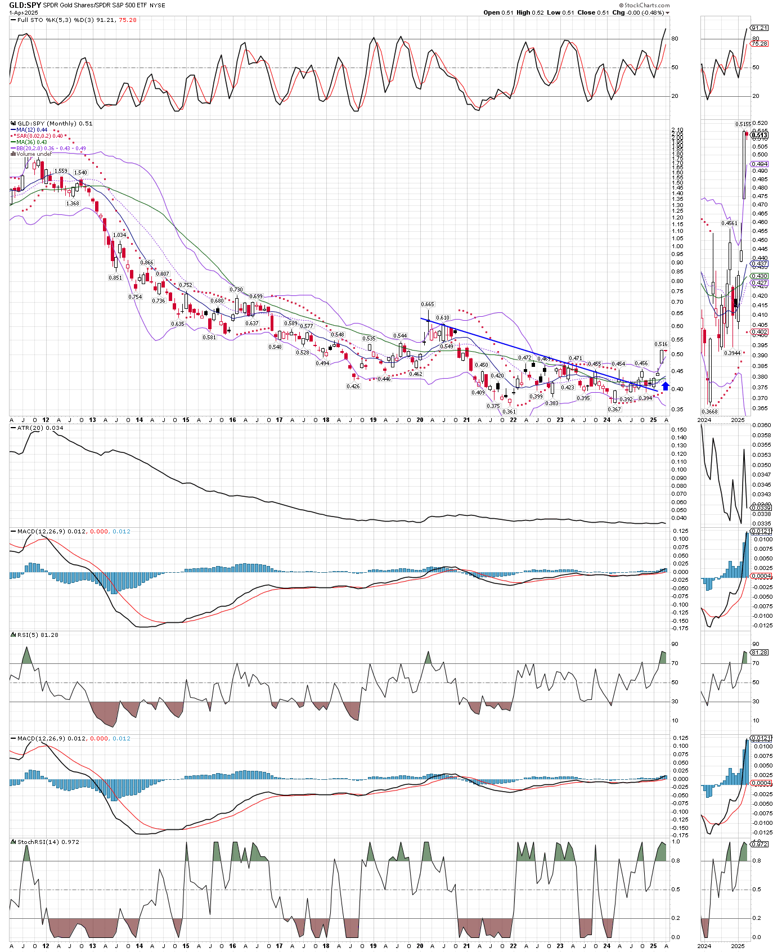782x952 pixels.
Task: Click the GLD:SPY ticker title
Action: [x=24, y=5]
